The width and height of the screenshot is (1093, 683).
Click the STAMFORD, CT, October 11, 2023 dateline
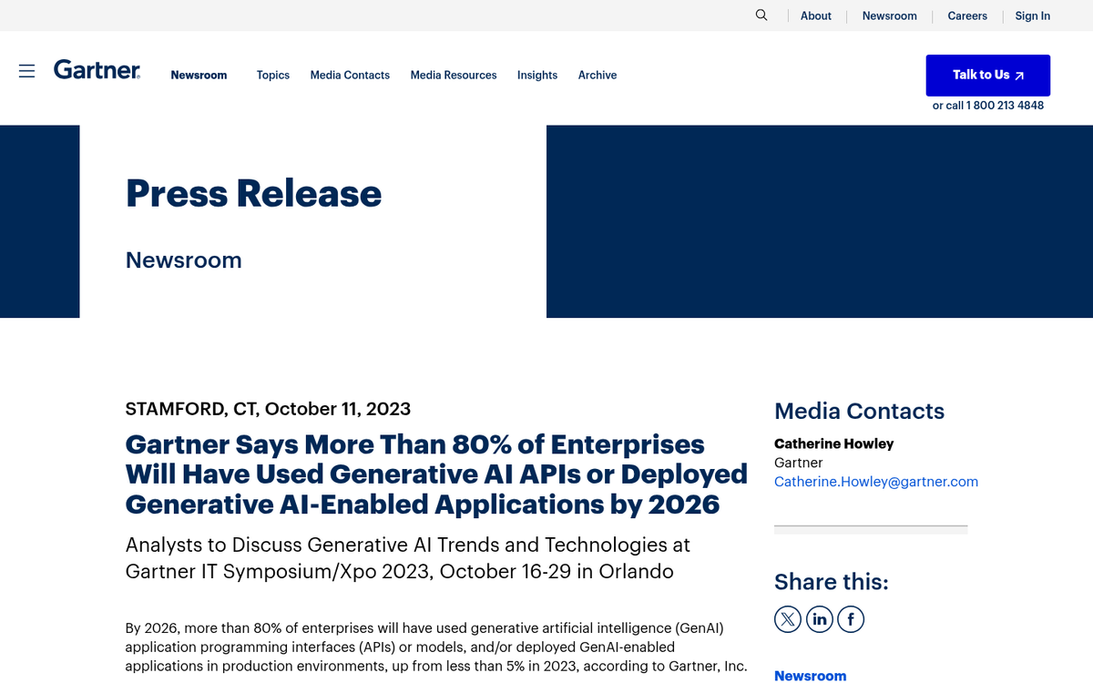(x=268, y=409)
